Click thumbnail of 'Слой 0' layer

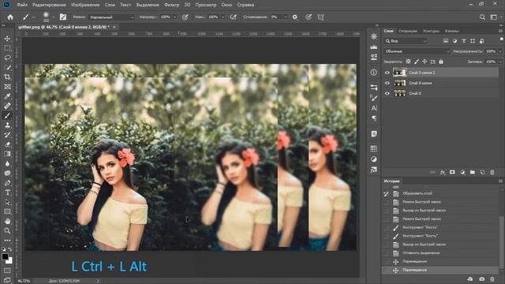(x=400, y=93)
